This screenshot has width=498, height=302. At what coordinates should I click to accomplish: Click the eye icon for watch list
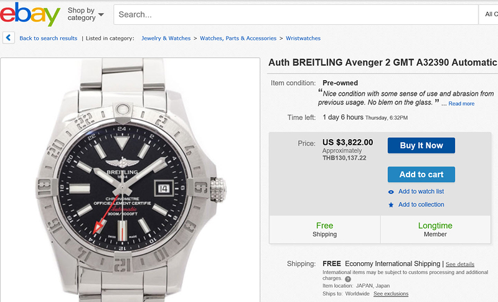tap(391, 192)
